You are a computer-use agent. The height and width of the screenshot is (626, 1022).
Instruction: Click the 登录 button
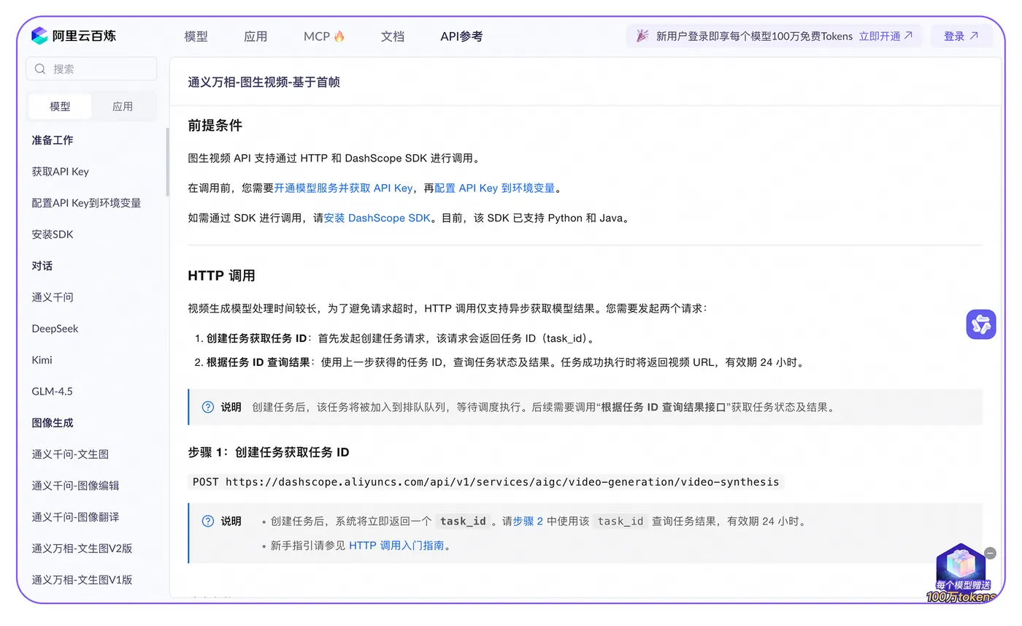click(x=961, y=36)
